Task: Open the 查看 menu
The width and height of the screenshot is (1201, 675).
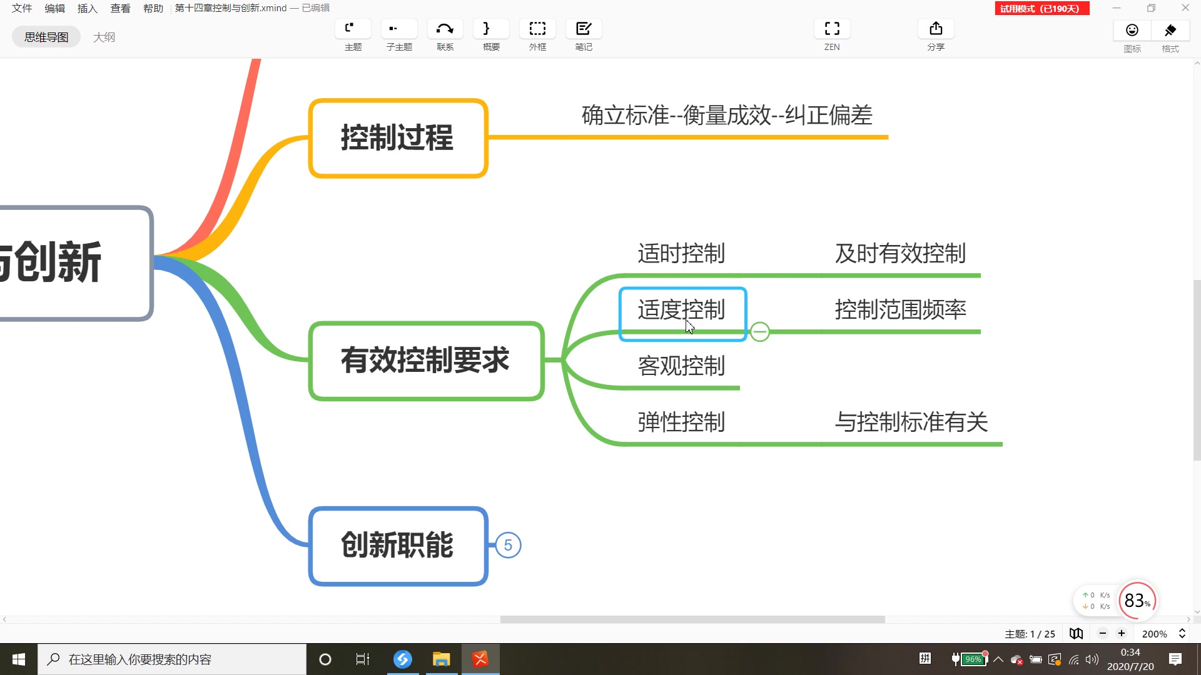Action: point(120,8)
